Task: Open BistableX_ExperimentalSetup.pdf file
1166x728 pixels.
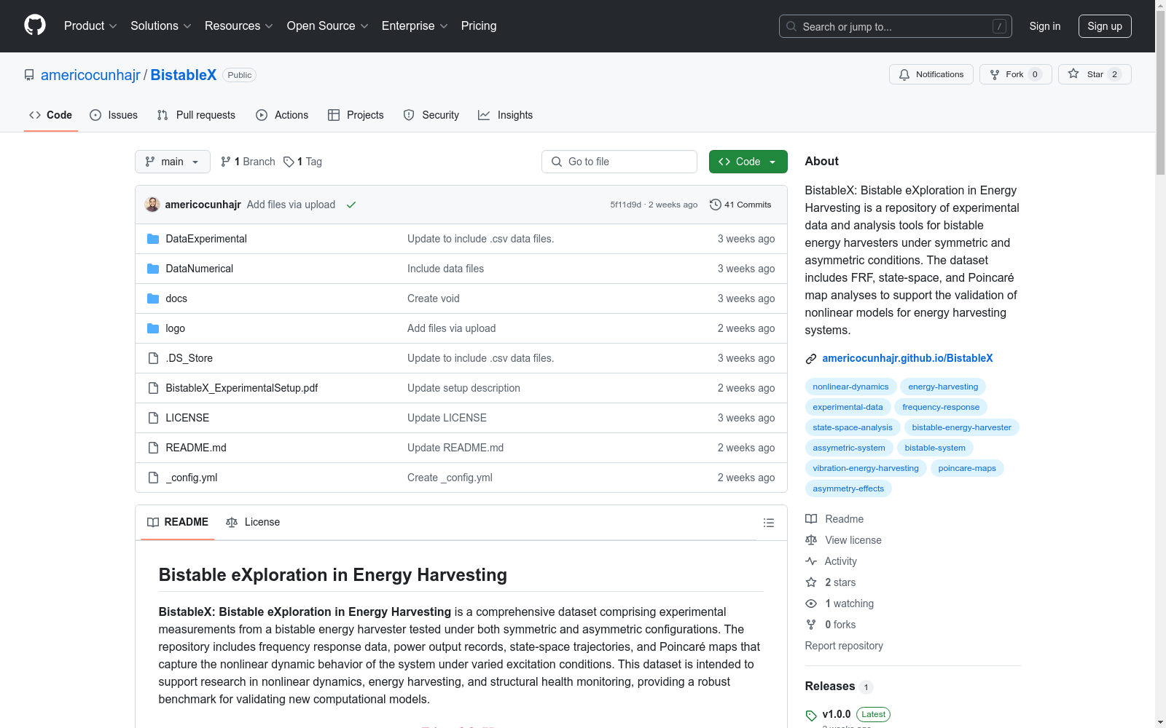Action: click(242, 388)
